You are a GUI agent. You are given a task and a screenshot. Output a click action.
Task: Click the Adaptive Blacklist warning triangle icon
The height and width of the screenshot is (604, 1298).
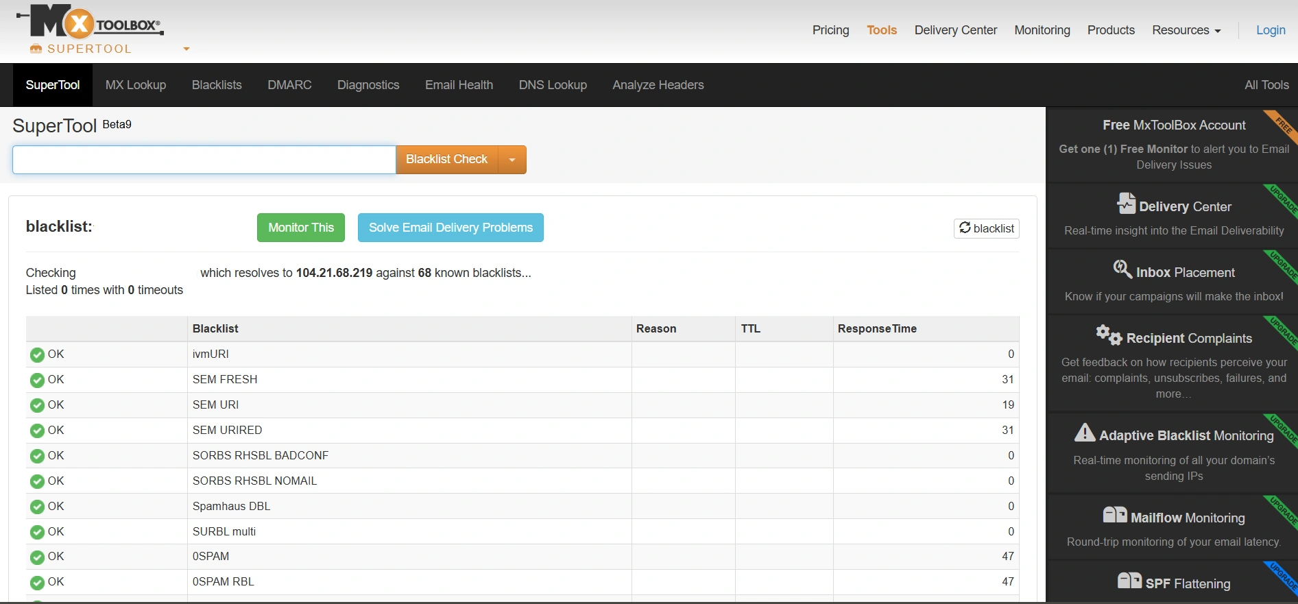point(1085,433)
